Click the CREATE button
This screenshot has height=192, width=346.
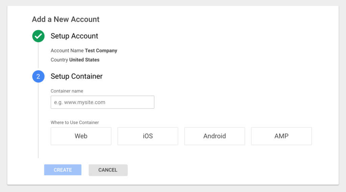(x=63, y=170)
